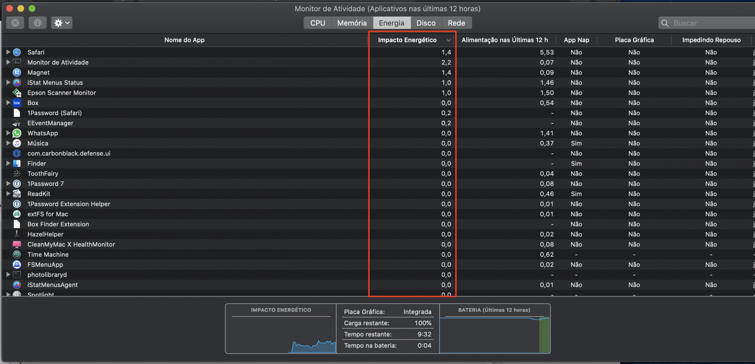This screenshot has width=755, height=364.
Task: Click the CleanMyMac X HealthMonitor icon
Action: 17,245
